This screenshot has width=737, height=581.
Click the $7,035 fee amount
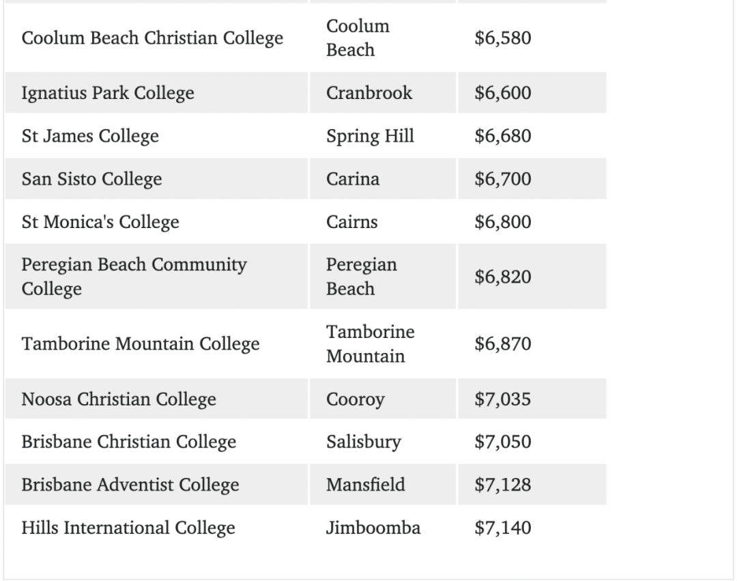(x=502, y=399)
